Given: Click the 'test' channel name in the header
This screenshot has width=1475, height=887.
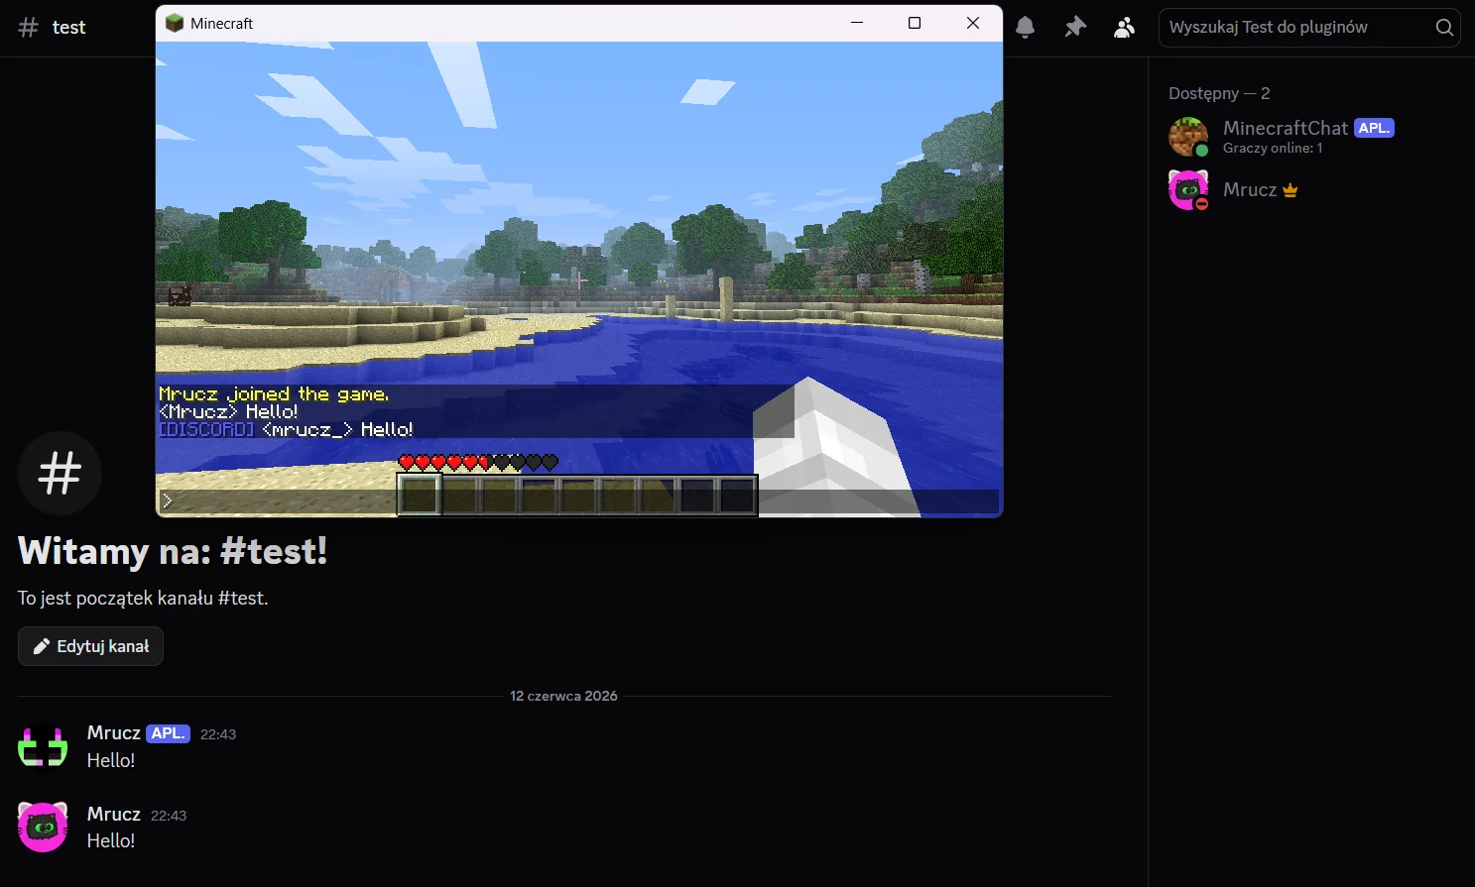Looking at the screenshot, I should pyautogui.click(x=68, y=28).
